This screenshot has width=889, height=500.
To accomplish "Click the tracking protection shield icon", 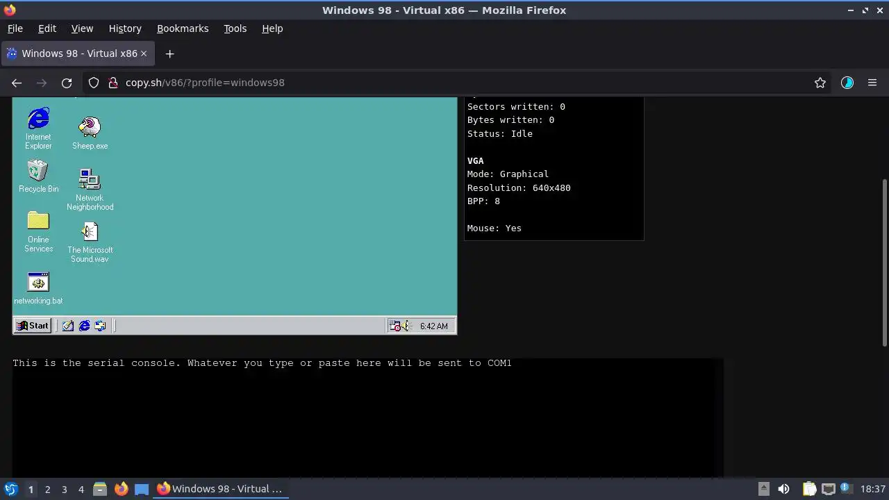I will (x=94, y=83).
